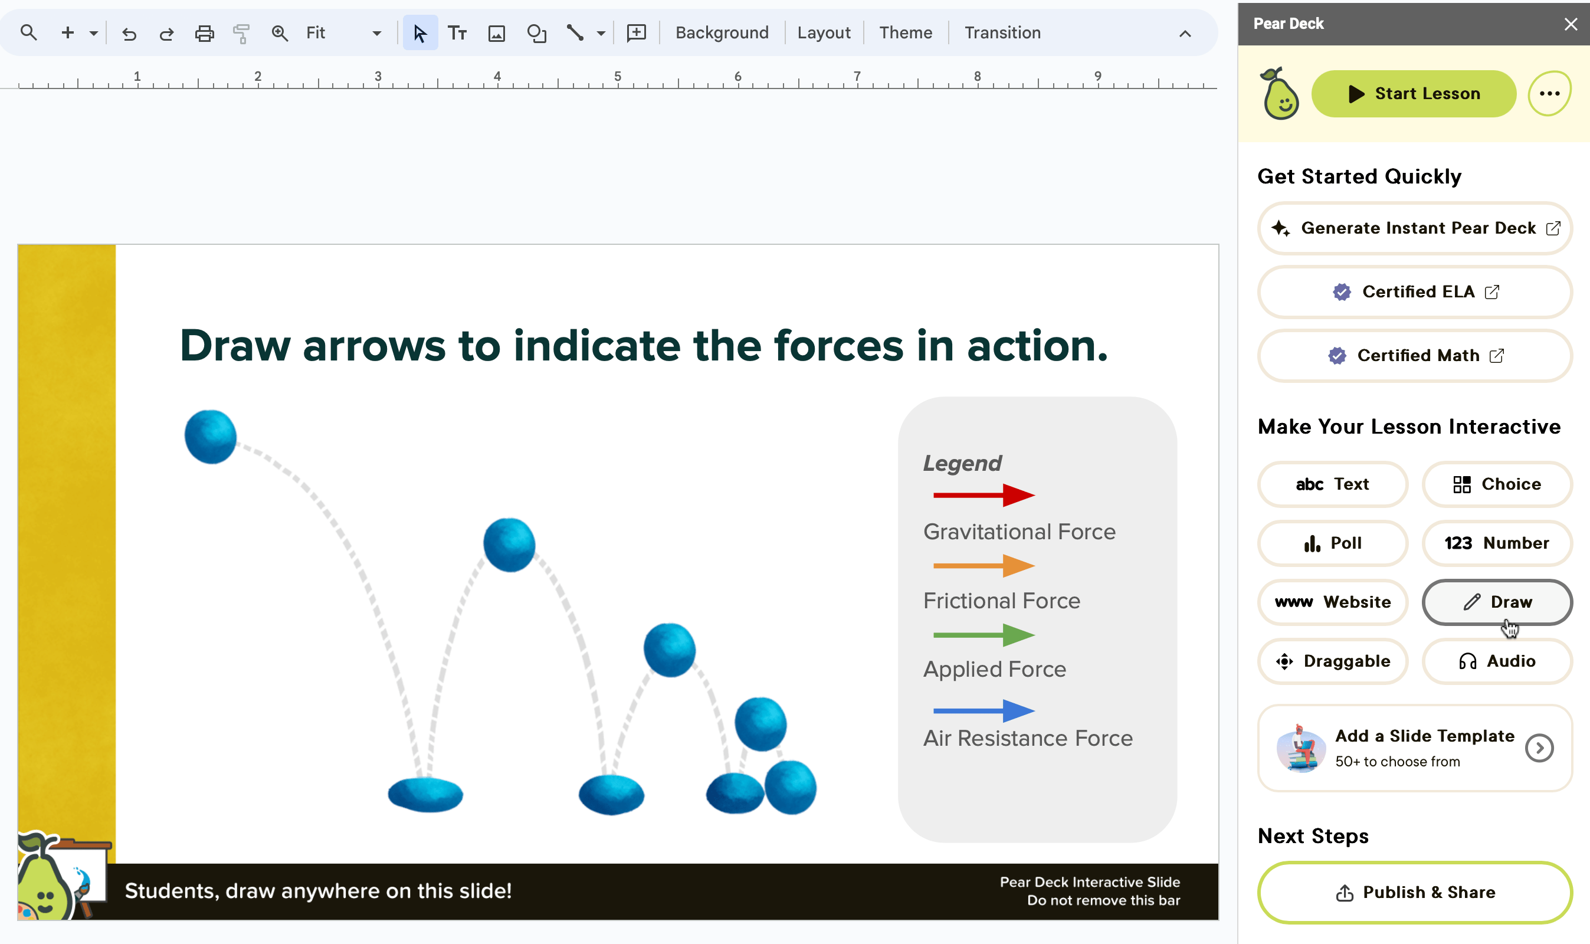Collapse the toolbar with the up chevron

1185,34
